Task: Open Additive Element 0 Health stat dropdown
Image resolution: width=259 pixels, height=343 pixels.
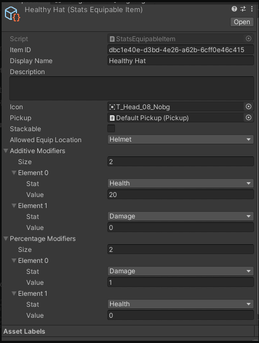Action: pyautogui.click(x=181, y=183)
